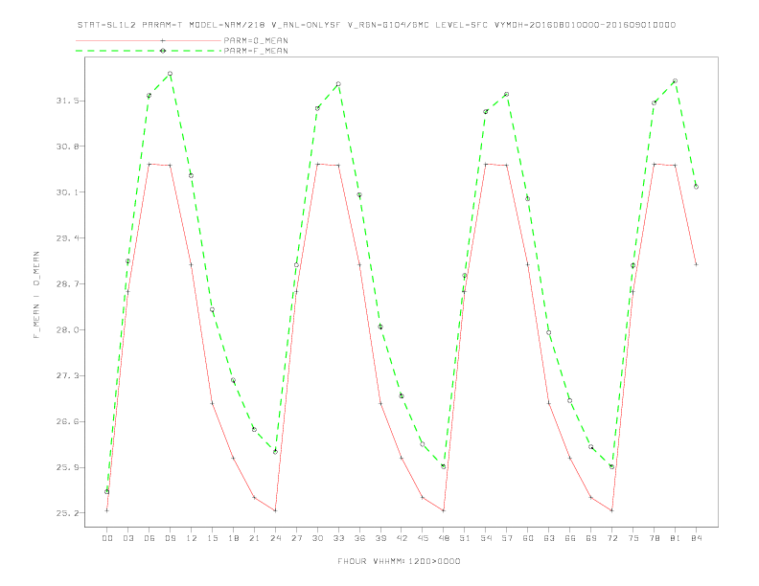Click x-axis tick label 03

click(127, 538)
